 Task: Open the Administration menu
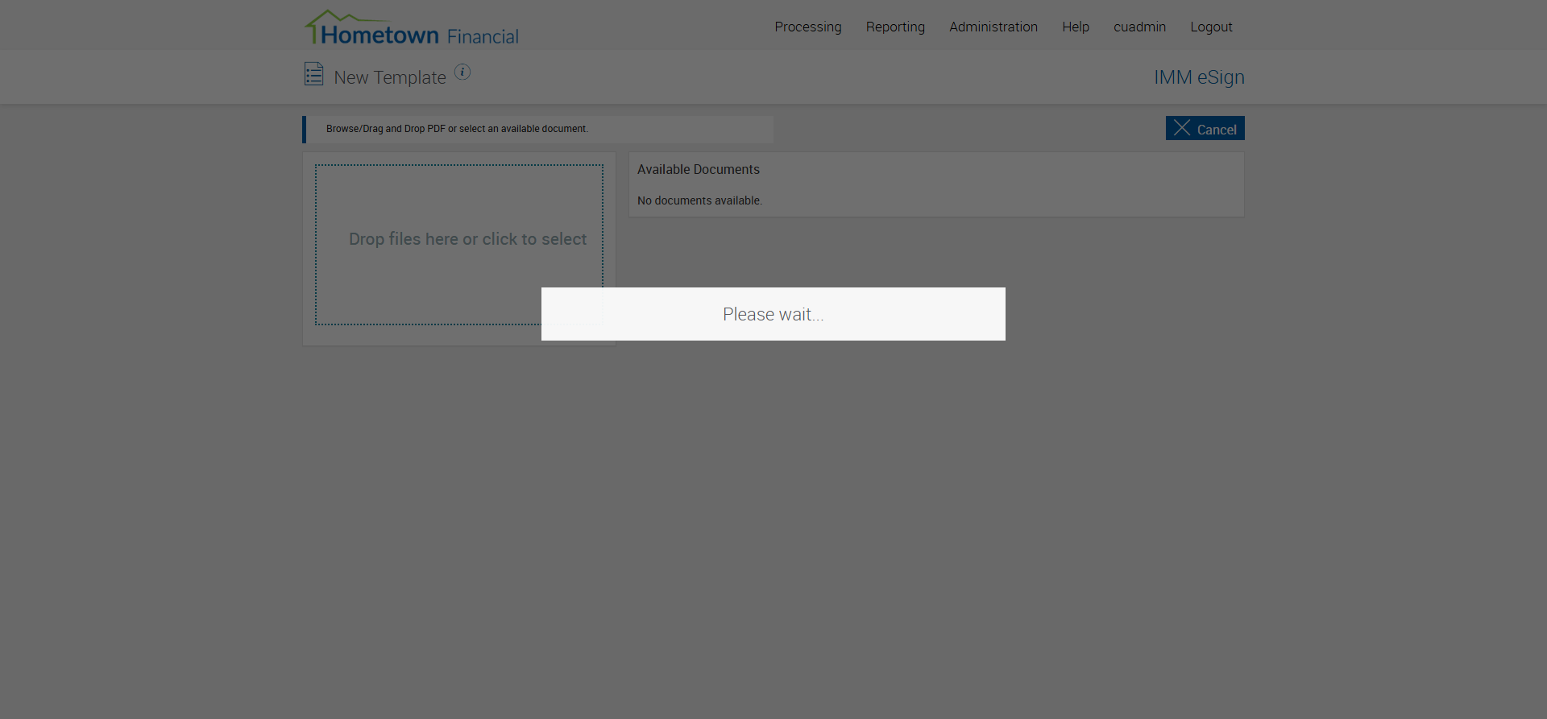pyautogui.click(x=993, y=27)
